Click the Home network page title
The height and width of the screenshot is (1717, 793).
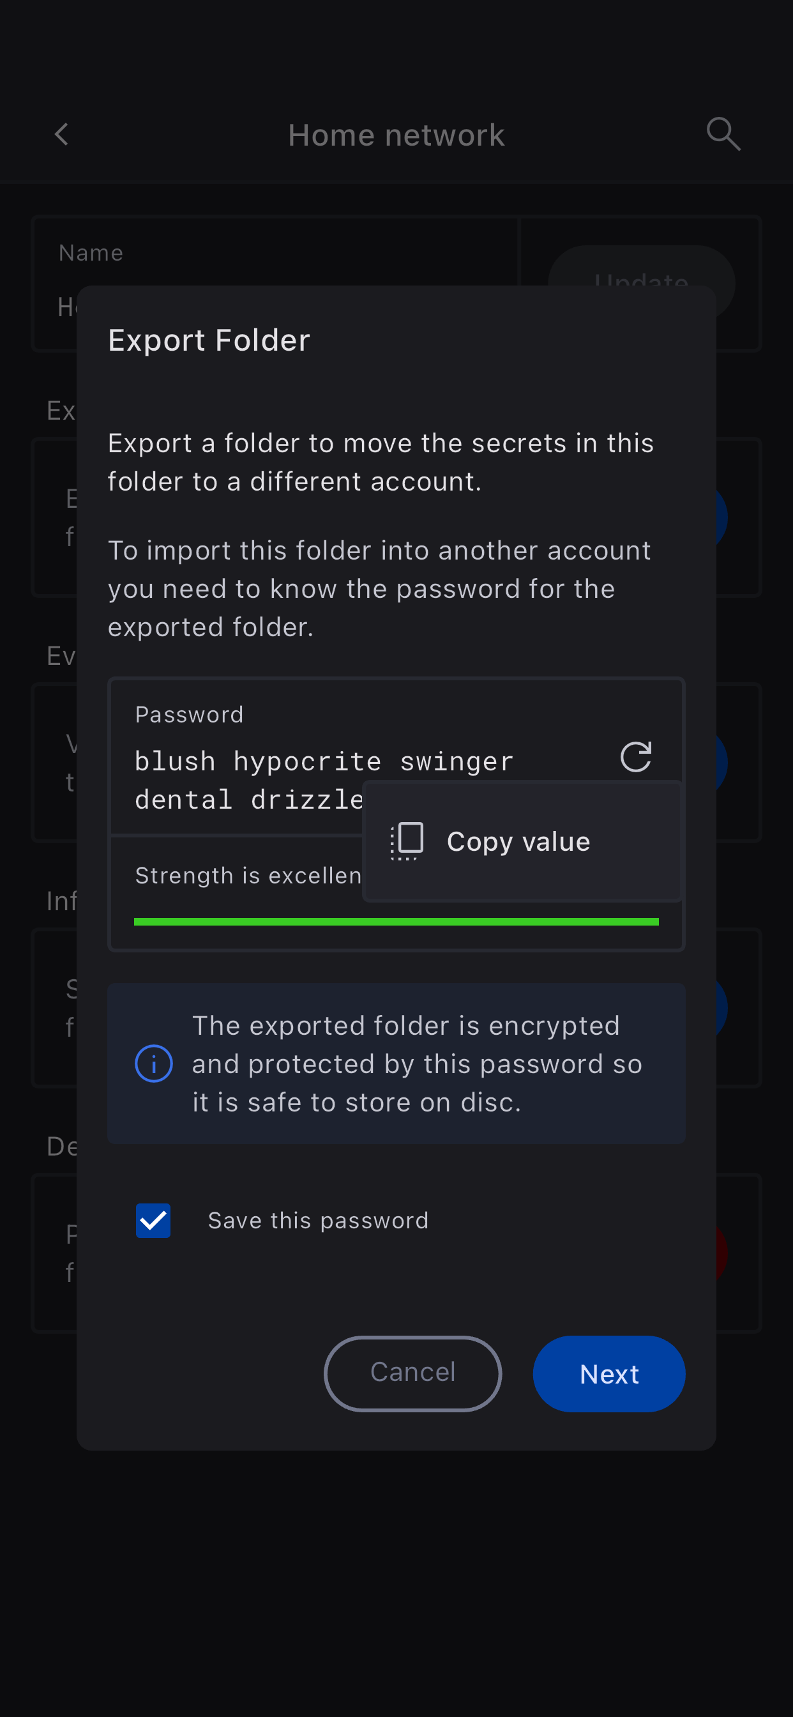coord(396,135)
